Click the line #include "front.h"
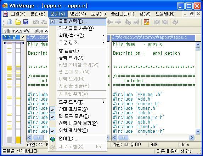 (x=135, y=127)
